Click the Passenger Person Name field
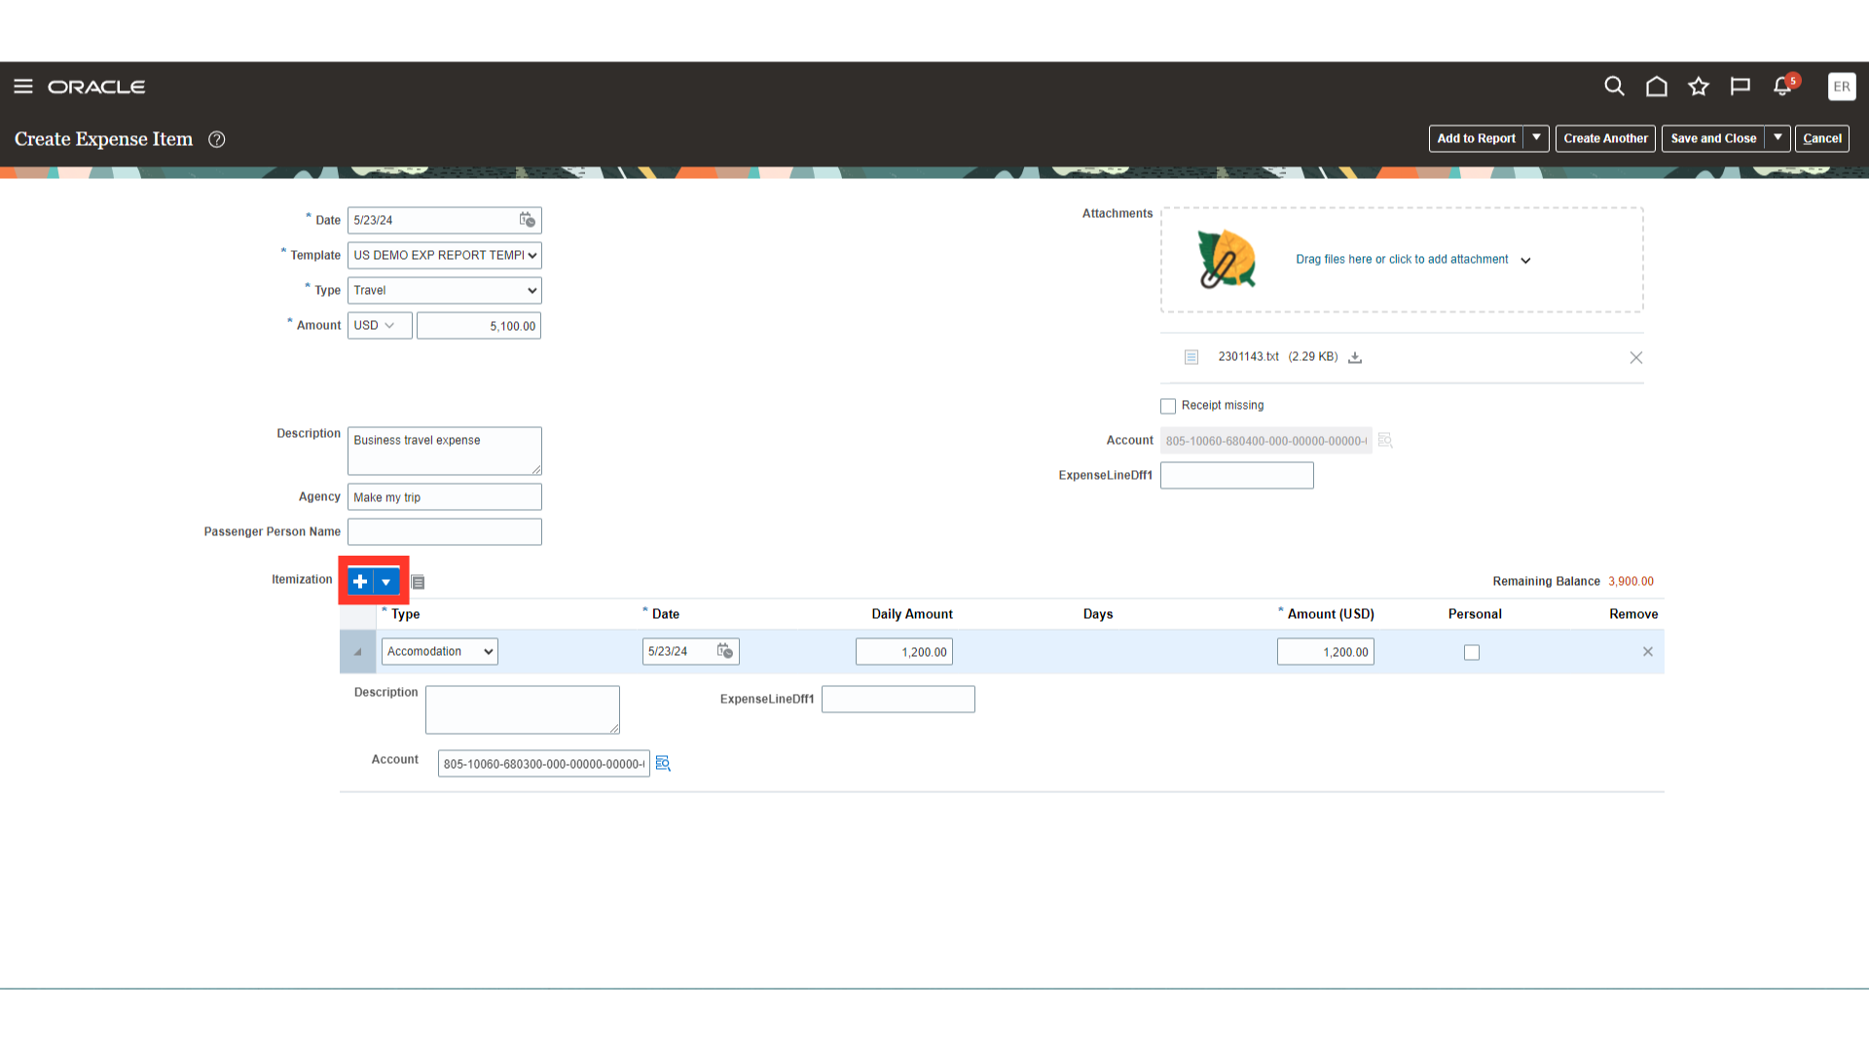The height and width of the screenshot is (1051, 1869). click(x=445, y=532)
